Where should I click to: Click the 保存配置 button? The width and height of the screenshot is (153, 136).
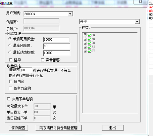(18, 128)
